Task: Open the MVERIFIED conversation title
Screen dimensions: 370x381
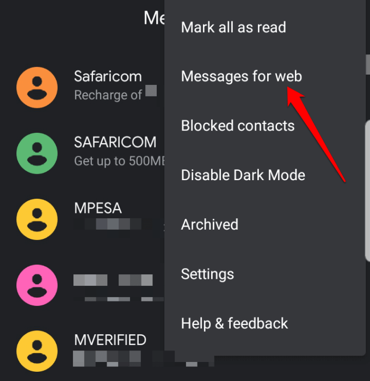Action: pyautogui.click(x=110, y=340)
